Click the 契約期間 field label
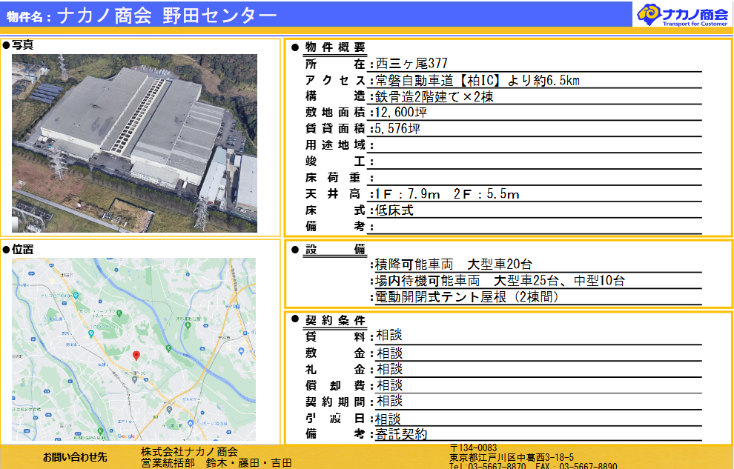This screenshot has height=469, width=734. click(335, 402)
